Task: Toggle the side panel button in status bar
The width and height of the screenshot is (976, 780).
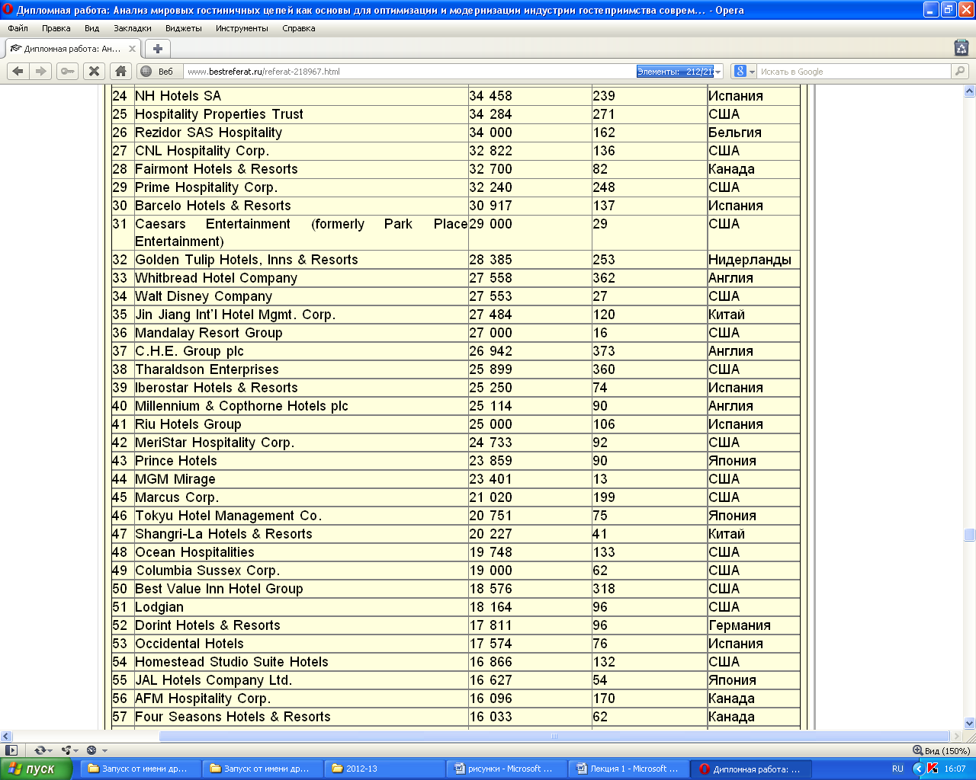Action: pos(11,750)
